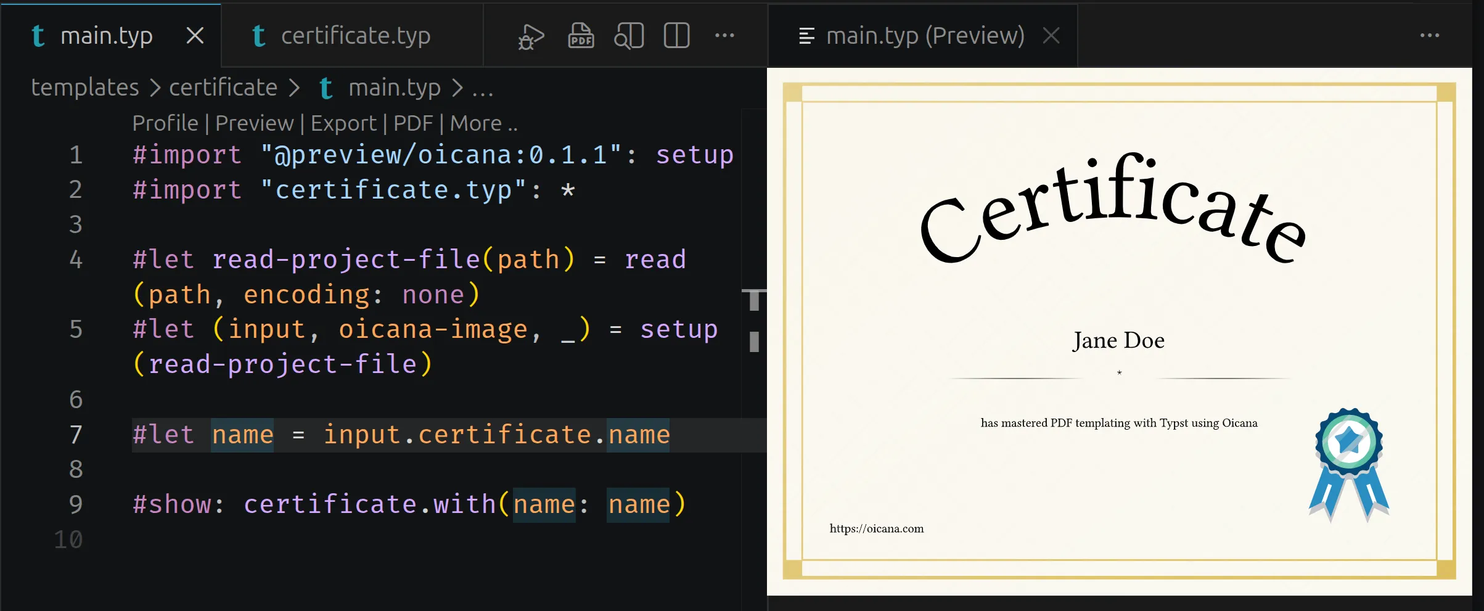Image resolution: width=1484 pixels, height=611 pixels.
Task: Click line number 1 in the gutter
Action: pos(76,155)
